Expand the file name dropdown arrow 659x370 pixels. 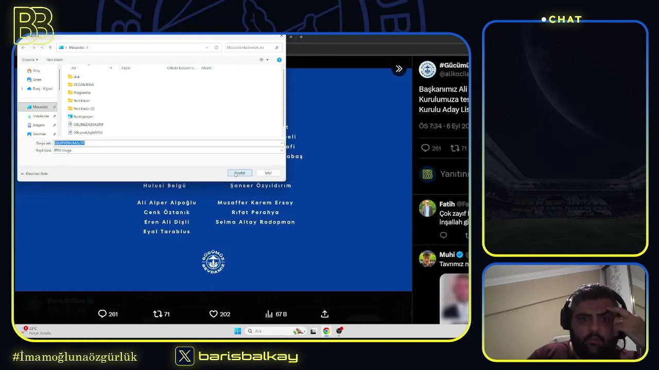coord(281,143)
